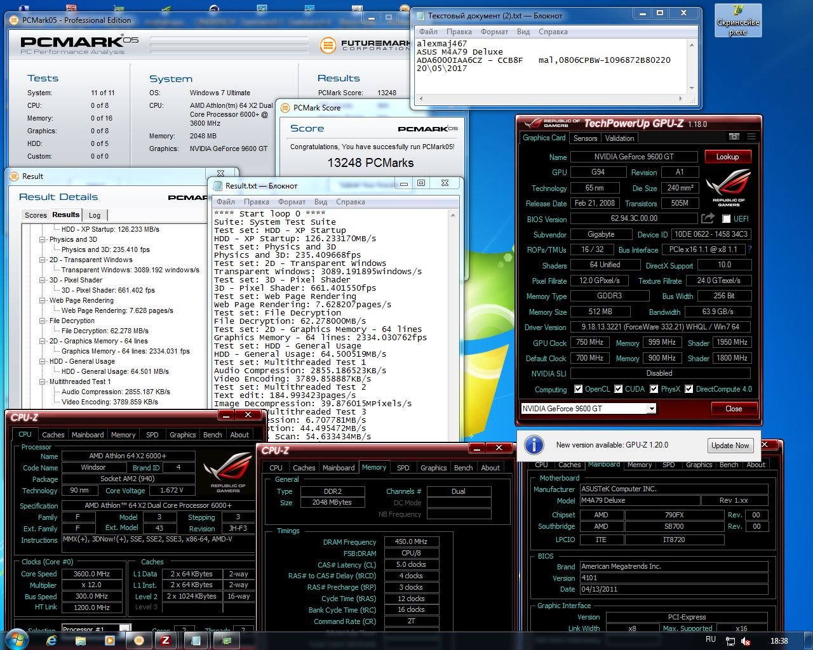Viewport: 813px width, 650px height.
Task: Collapse the 3D - Pixel Shader tree node
Action: coord(43,280)
